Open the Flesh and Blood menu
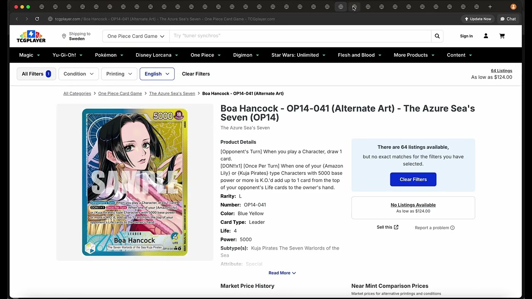 pyautogui.click(x=360, y=55)
